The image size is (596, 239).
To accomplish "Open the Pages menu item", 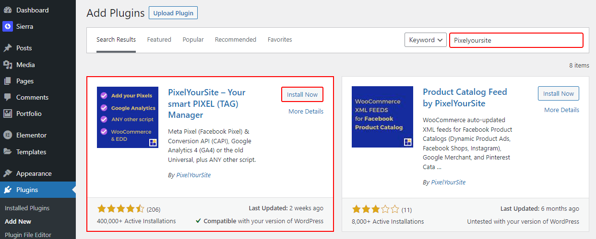I will (x=38, y=81).
